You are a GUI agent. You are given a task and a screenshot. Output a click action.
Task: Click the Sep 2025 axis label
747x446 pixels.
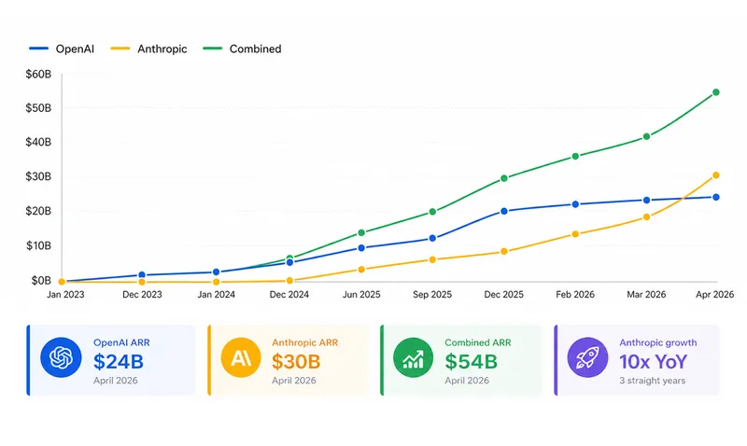click(x=432, y=295)
